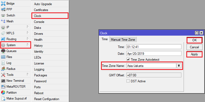Click the Time input field

click(154, 47)
